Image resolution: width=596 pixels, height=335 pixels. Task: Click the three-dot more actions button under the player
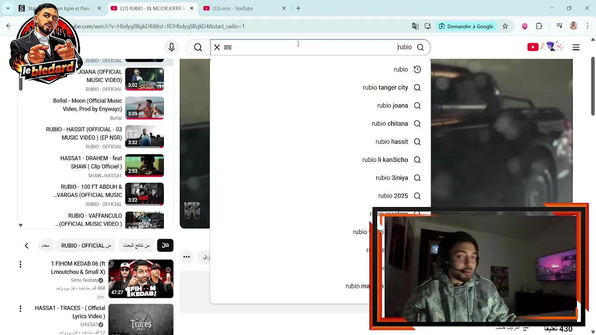coord(186,257)
